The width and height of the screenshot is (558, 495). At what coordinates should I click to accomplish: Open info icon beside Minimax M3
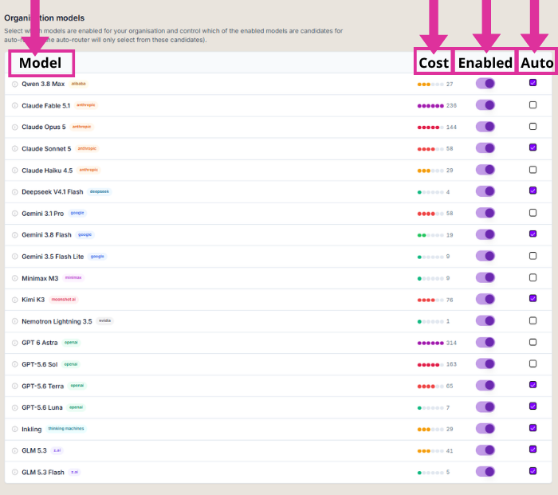click(x=14, y=278)
